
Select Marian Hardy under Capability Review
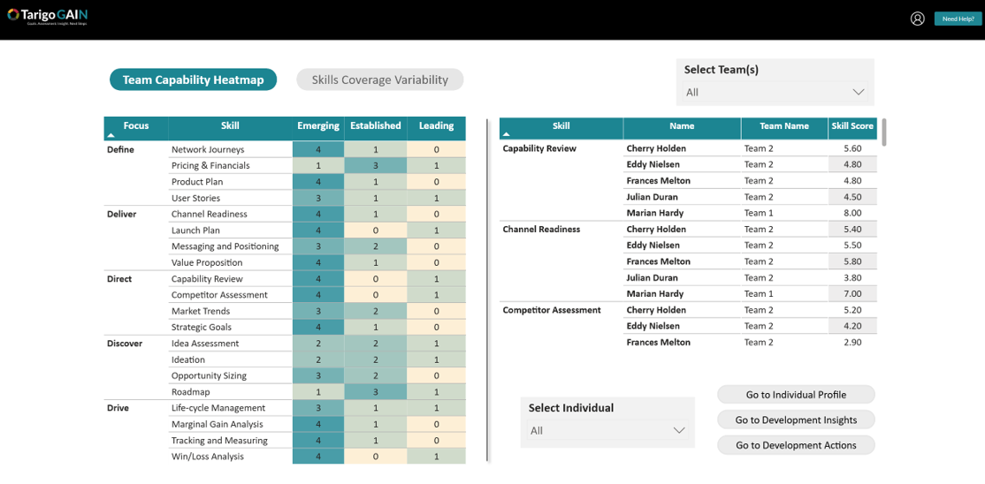tap(655, 213)
